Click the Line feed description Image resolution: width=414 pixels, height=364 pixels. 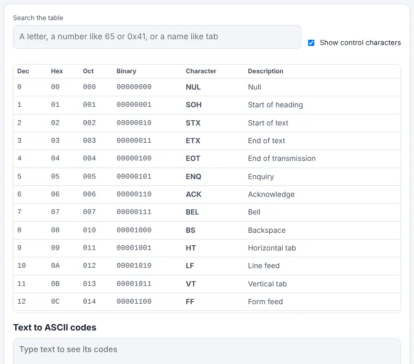(264, 265)
